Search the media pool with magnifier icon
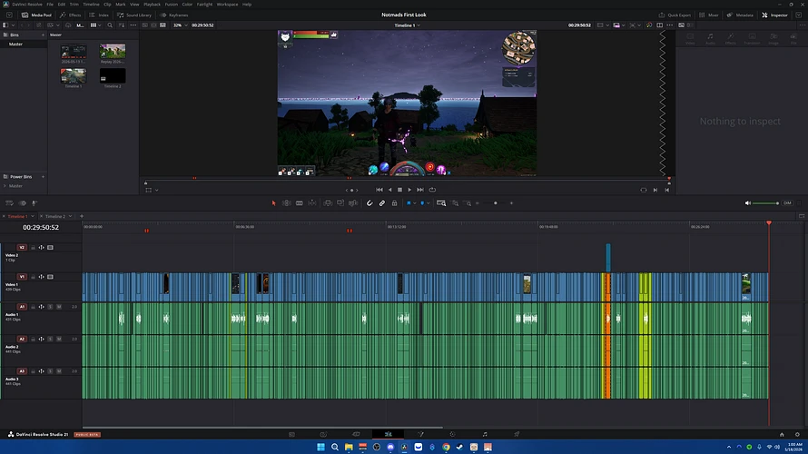 click(x=110, y=25)
